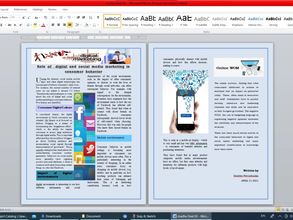The image size is (293, 220).
Task: Decrease the paragraph indent
Action: point(78,18)
